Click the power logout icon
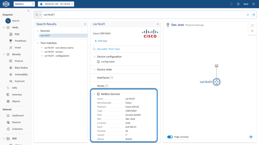The width and height of the screenshot is (259, 145). pos(253,4)
